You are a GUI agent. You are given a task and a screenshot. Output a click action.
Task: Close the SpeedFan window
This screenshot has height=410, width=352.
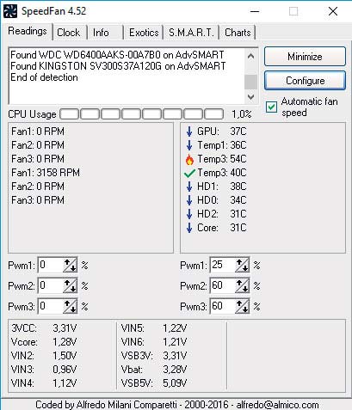[x=333, y=11]
